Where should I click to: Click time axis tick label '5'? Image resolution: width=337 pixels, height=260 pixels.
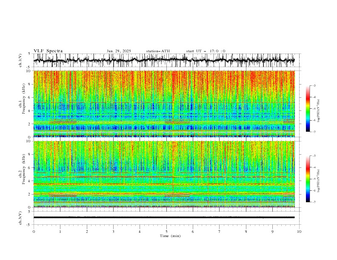click(x=166, y=232)
